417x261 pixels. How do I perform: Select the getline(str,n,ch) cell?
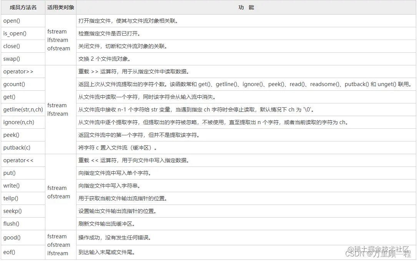click(x=23, y=110)
